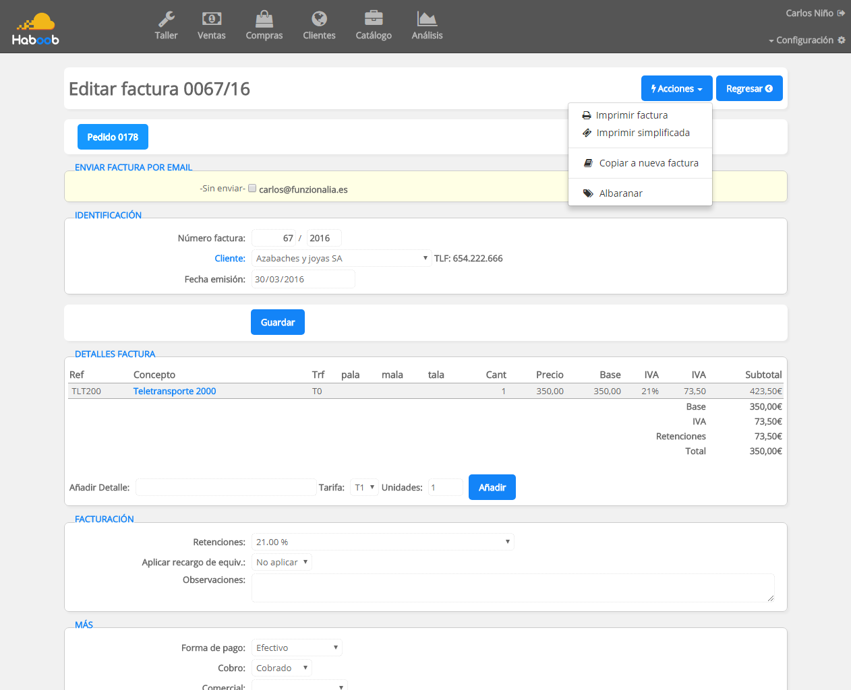Open the Cliente dropdown Azabaches y joyas SA
Viewport: 851px width, 690px height.
(x=342, y=259)
